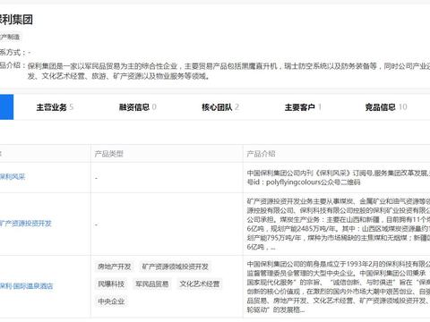Click the 矿产资源领域投资开发 tag

click(175, 267)
